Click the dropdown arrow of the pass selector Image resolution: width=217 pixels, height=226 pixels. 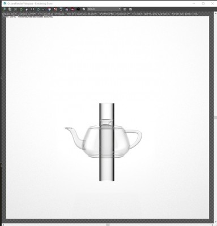tap(120, 9)
